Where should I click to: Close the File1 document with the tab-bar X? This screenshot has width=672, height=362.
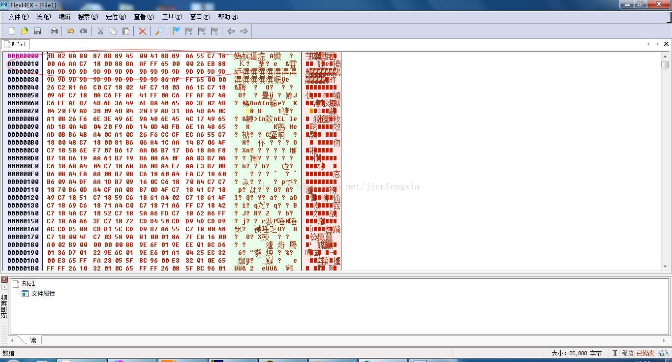pyautogui.click(x=667, y=44)
